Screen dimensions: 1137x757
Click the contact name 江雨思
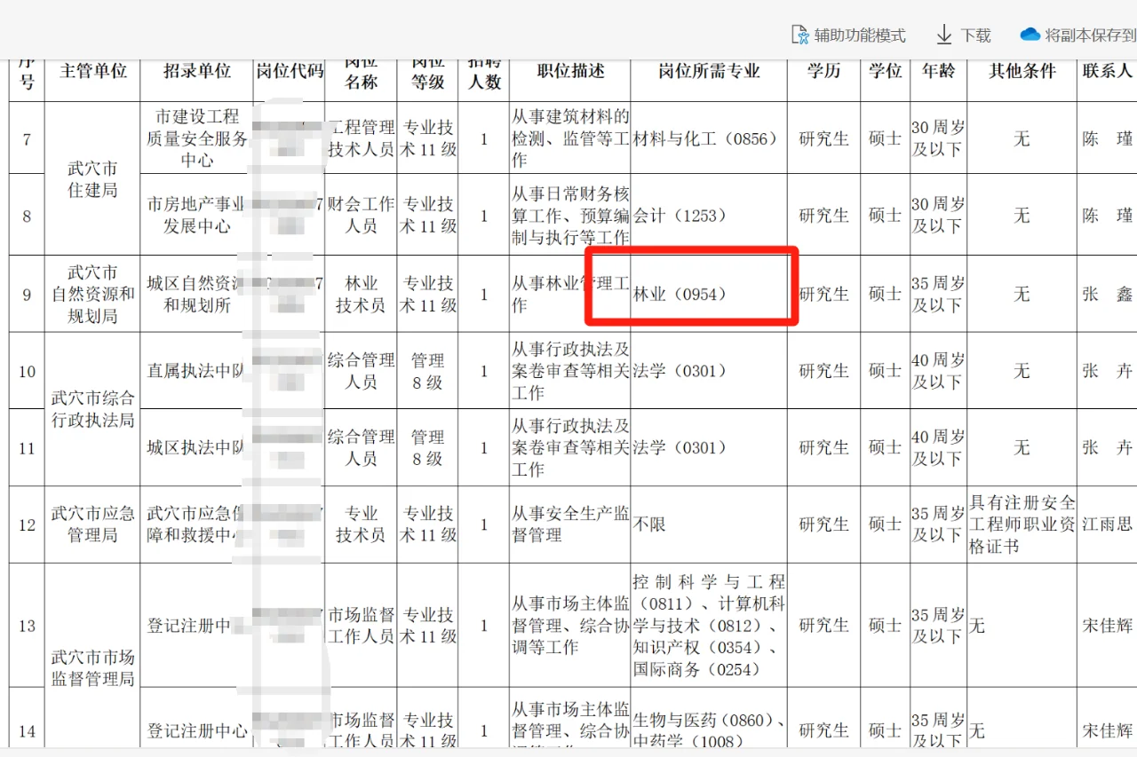tap(1108, 524)
